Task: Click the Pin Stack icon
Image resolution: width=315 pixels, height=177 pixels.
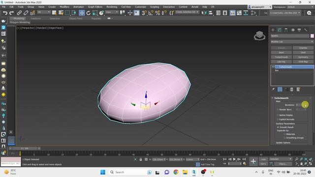Action: pyautogui.click(x=273, y=89)
